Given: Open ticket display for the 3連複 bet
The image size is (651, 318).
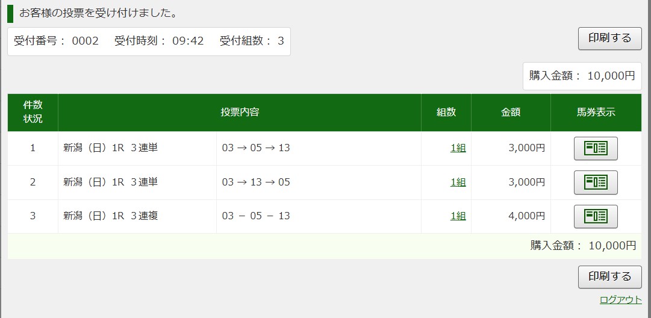Looking at the screenshot, I should click(596, 216).
